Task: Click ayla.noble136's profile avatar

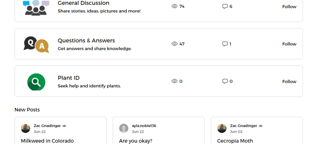Action: (x=124, y=129)
